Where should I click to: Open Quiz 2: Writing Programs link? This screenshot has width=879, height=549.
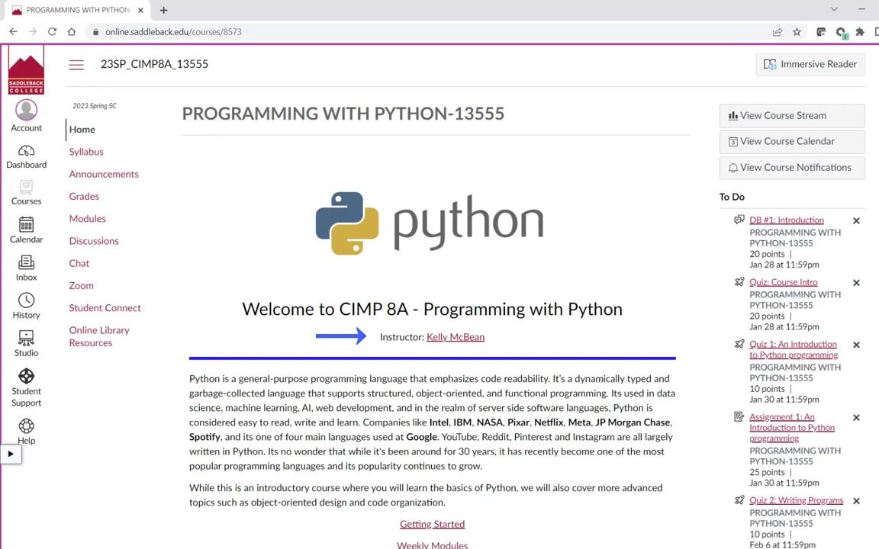796,500
